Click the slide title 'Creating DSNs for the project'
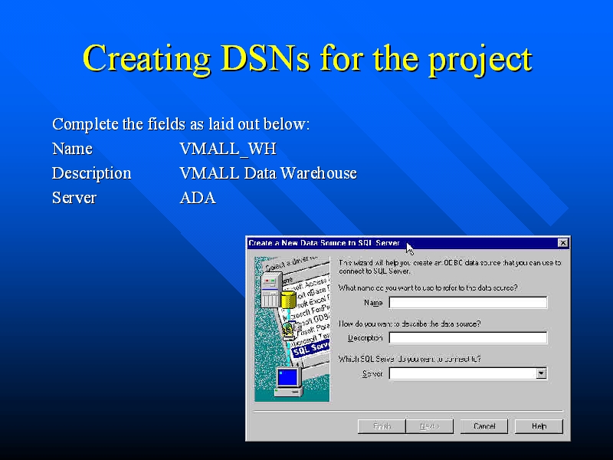The height and width of the screenshot is (460, 613). pyautogui.click(x=306, y=59)
